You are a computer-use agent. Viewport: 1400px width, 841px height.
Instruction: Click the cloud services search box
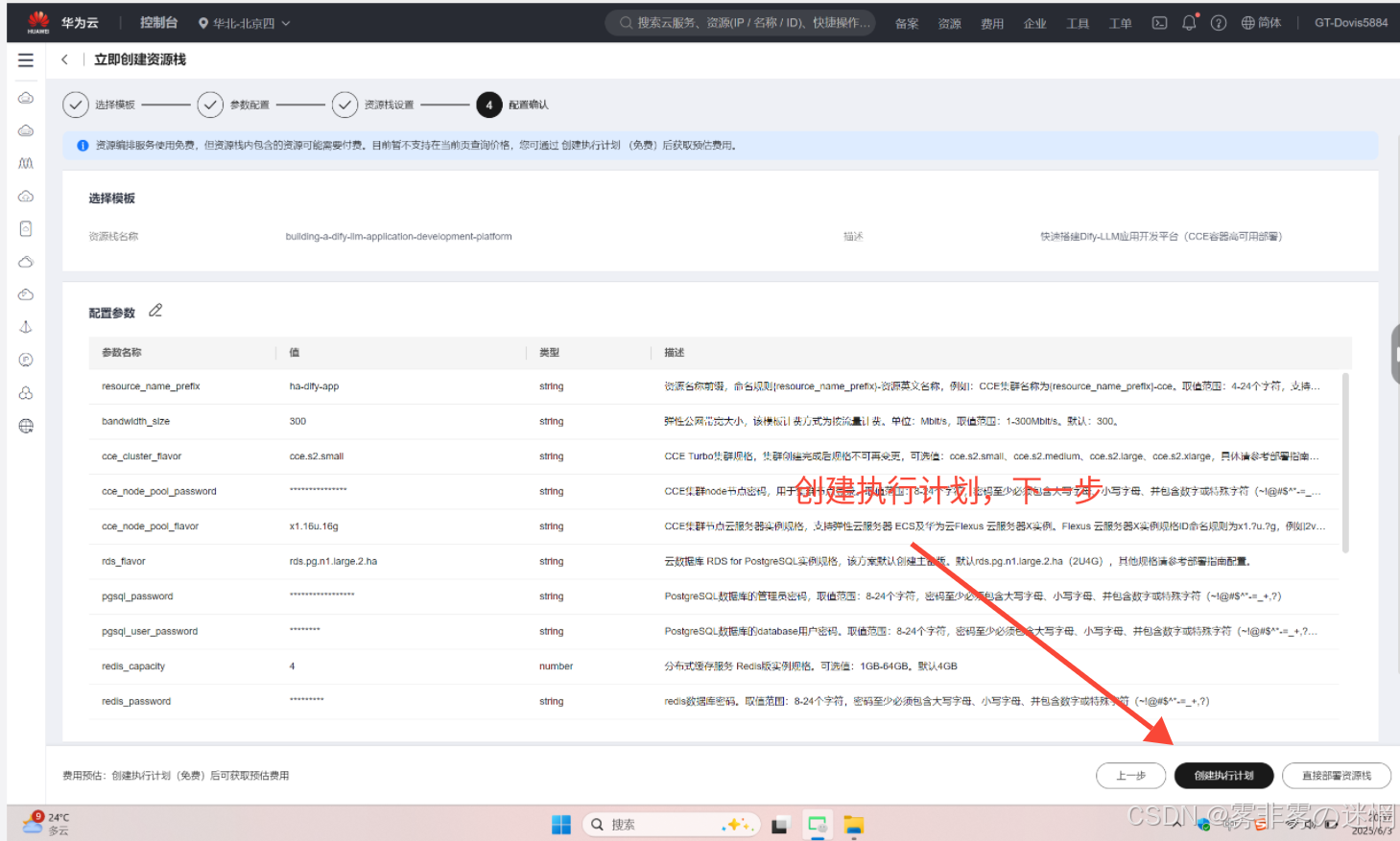pyautogui.click(x=741, y=23)
